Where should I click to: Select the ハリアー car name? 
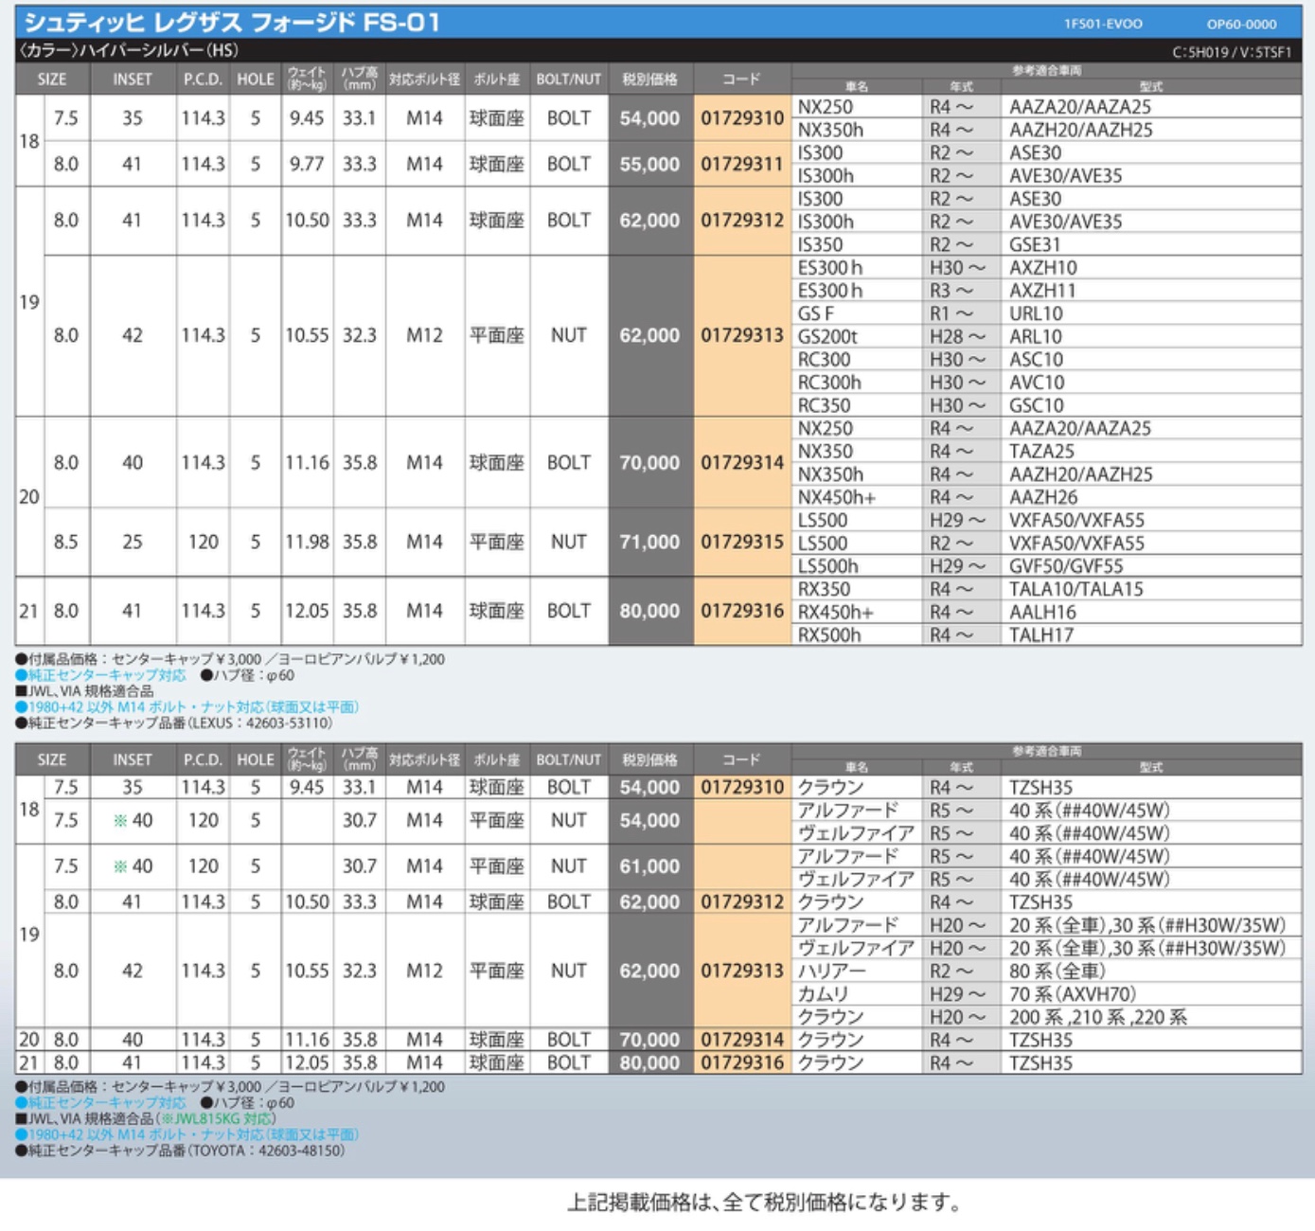pos(830,971)
